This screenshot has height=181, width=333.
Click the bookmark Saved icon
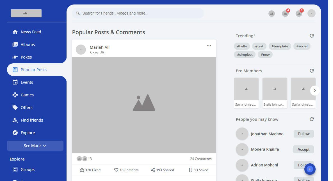(191, 170)
